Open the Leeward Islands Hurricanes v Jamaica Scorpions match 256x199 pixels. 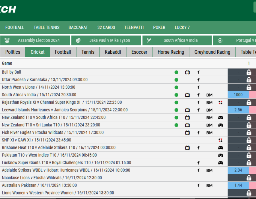[x=65, y=110]
